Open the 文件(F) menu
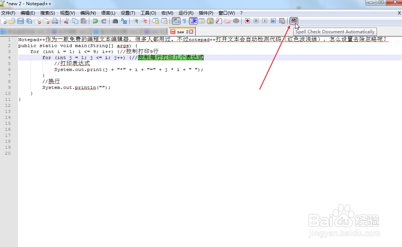 pyautogui.click(x=8, y=13)
